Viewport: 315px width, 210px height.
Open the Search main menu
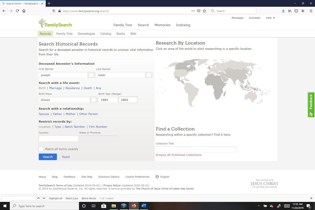point(143,25)
